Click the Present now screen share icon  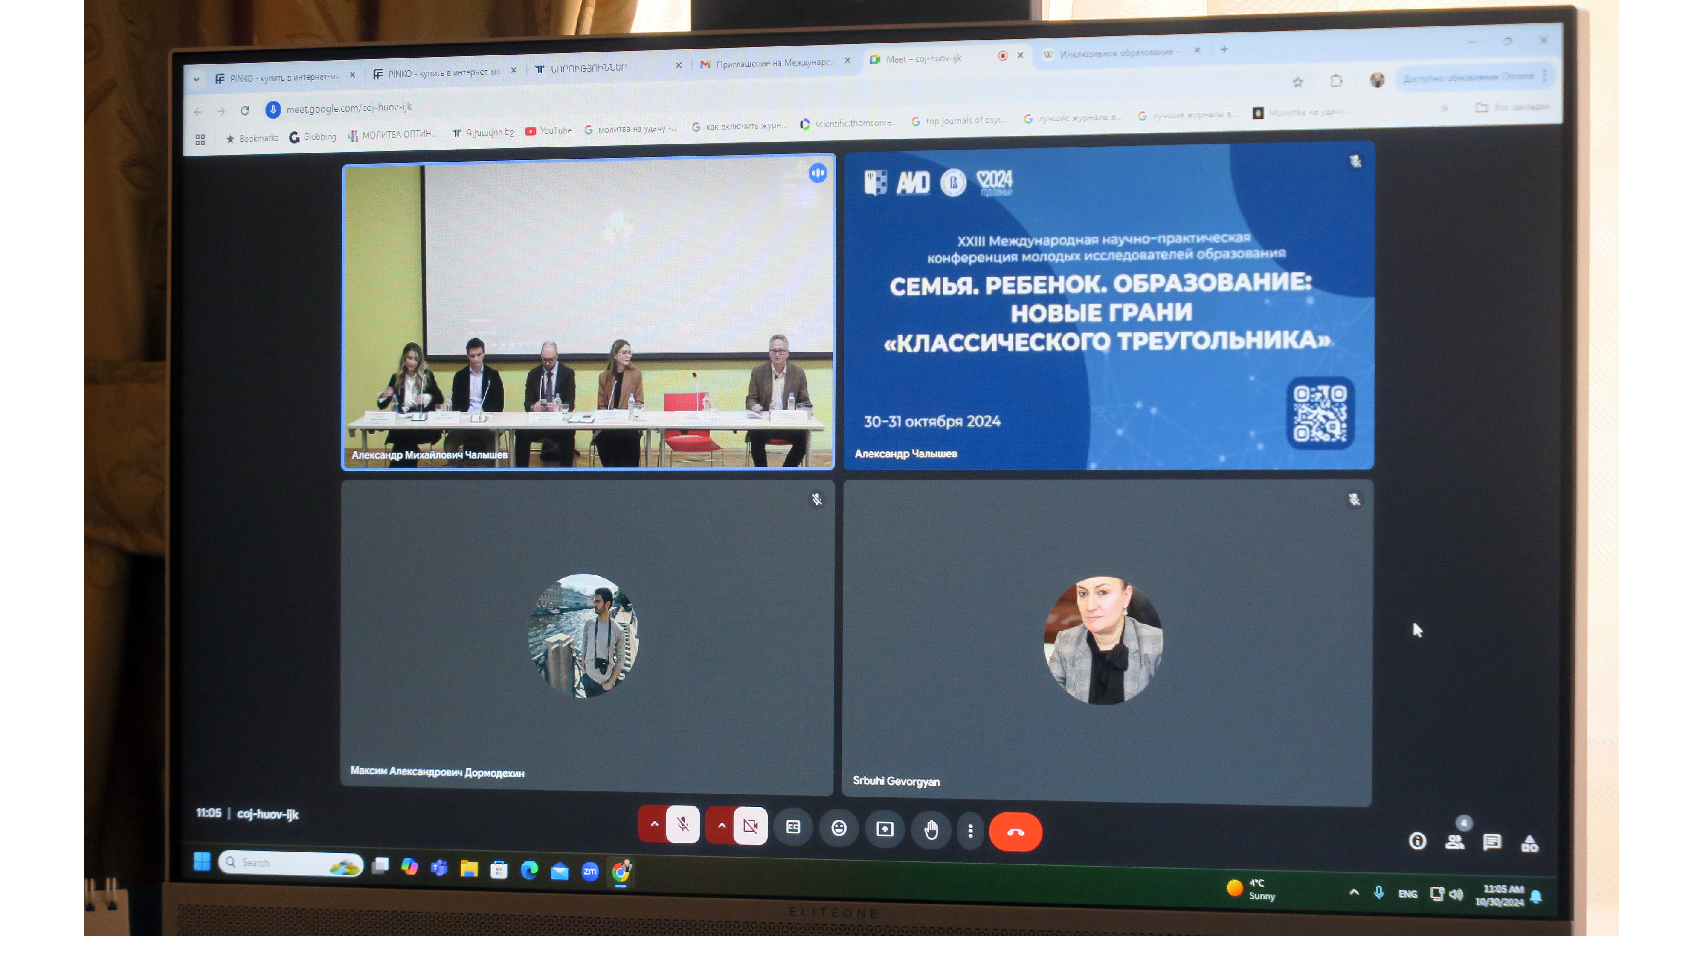(x=885, y=829)
